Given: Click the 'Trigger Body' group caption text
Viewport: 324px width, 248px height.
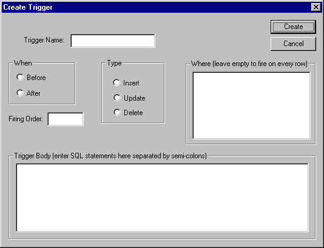Looking at the screenshot, I should click(x=110, y=156).
